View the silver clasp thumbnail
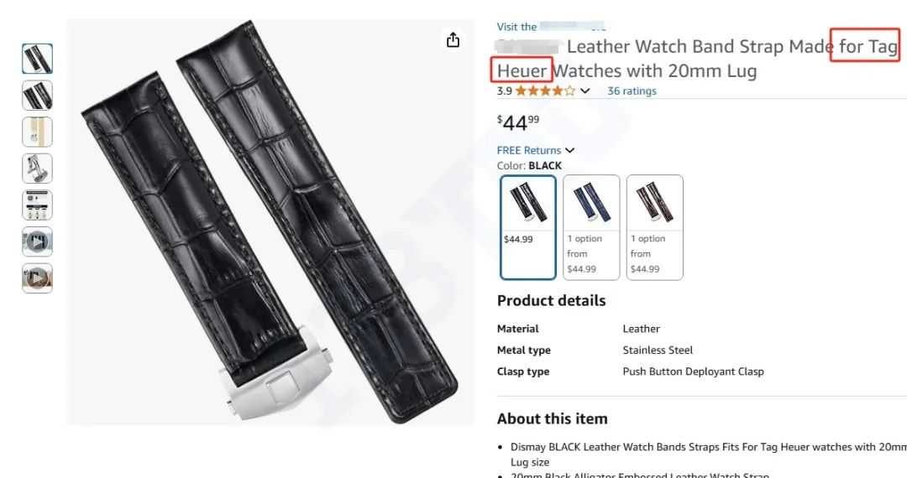This screenshot has width=907, height=478. pyautogui.click(x=38, y=169)
